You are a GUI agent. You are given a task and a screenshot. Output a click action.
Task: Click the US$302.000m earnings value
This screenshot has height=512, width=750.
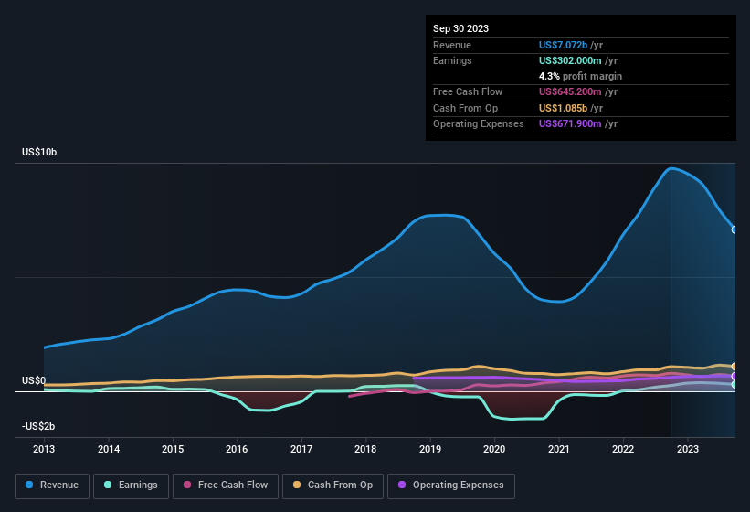570,60
